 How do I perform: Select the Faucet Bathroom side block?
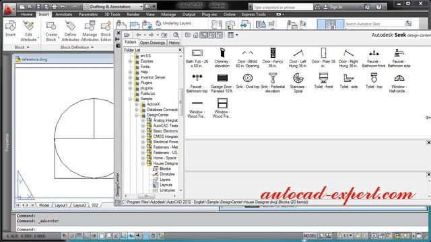pyautogui.click(x=399, y=58)
